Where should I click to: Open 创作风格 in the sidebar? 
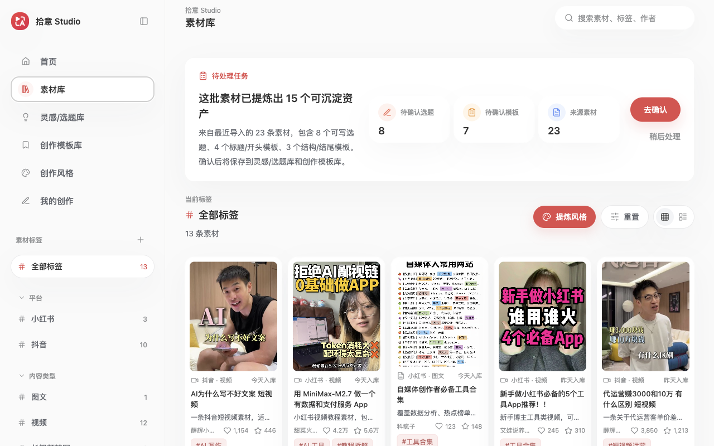[83, 173]
